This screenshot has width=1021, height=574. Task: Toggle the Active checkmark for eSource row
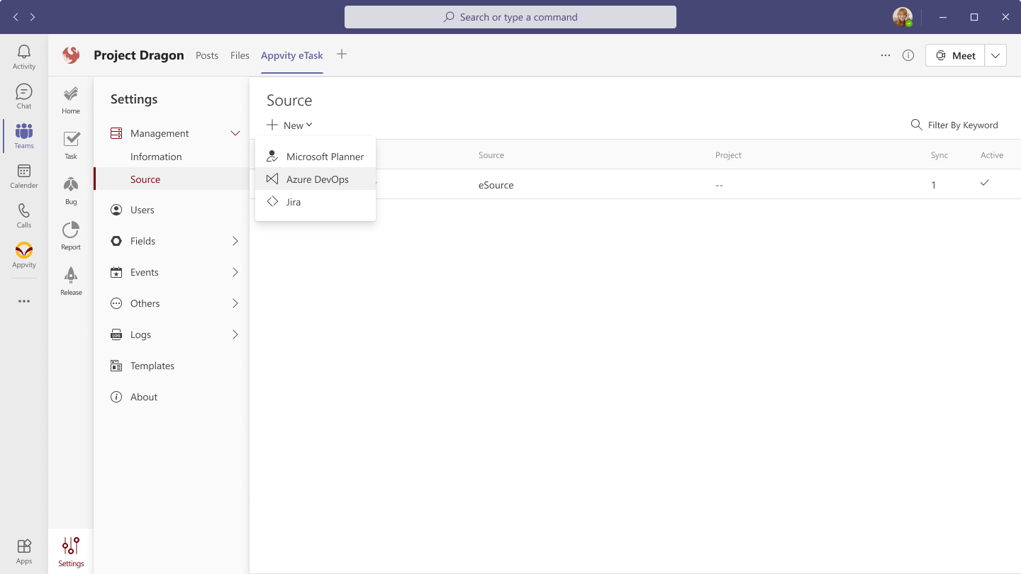(984, 184)
